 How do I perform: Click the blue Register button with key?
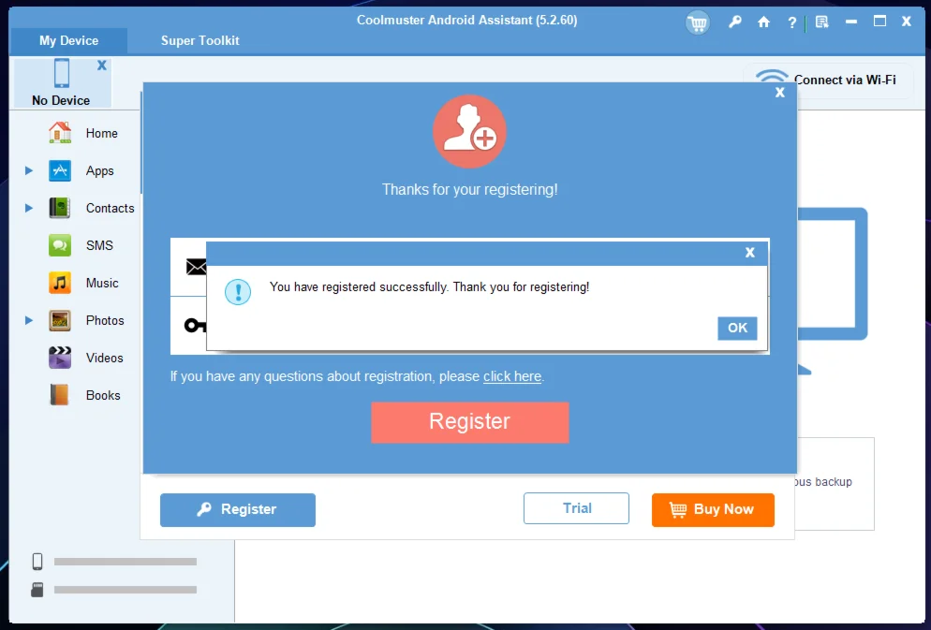[238, 509]
